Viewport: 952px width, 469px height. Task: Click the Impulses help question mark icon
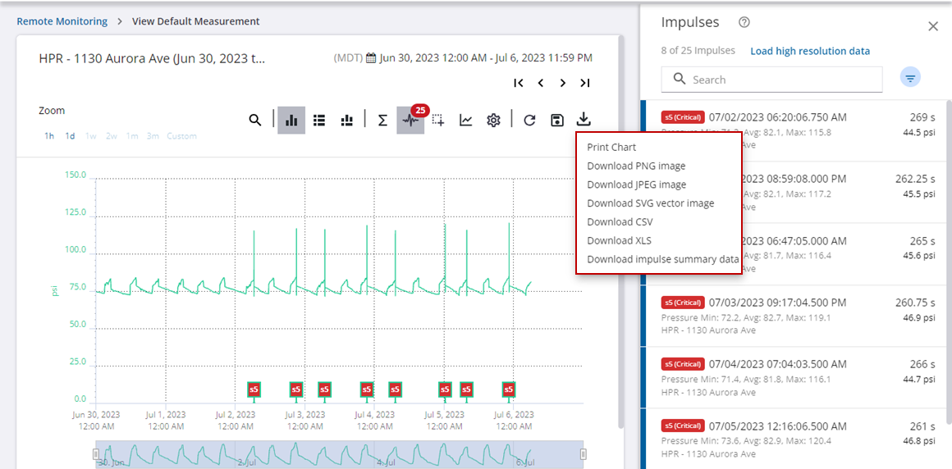click(744, 22)
